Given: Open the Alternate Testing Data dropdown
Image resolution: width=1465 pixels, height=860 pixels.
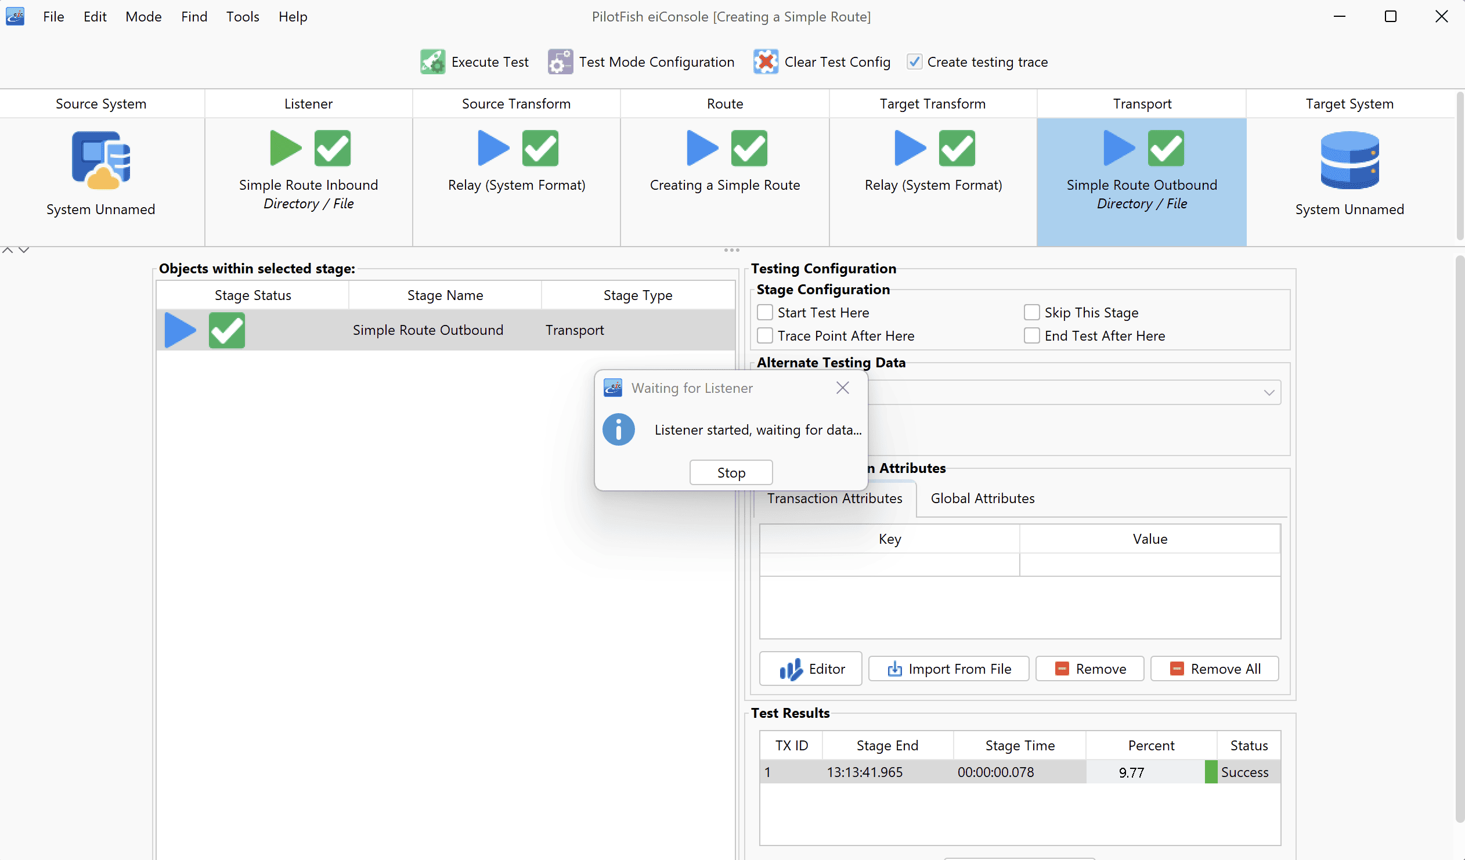Looking at the screenshot, I should coord(1269,393).
